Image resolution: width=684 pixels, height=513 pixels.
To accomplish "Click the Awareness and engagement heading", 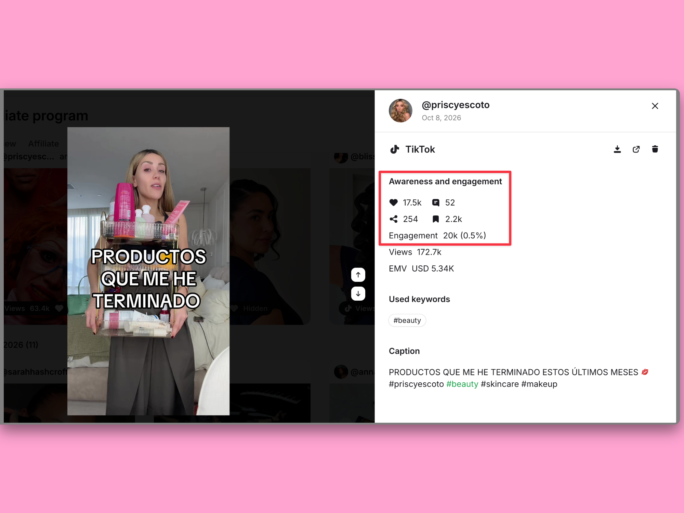I will (x=445, y=182).
